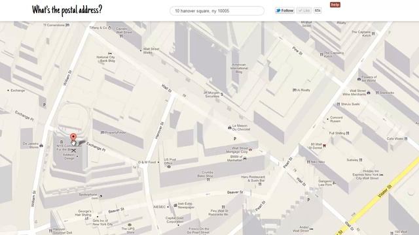Screen dimensions: 419x235
Task: Click the TI Cornerstone map label
Action: (54, 25)
